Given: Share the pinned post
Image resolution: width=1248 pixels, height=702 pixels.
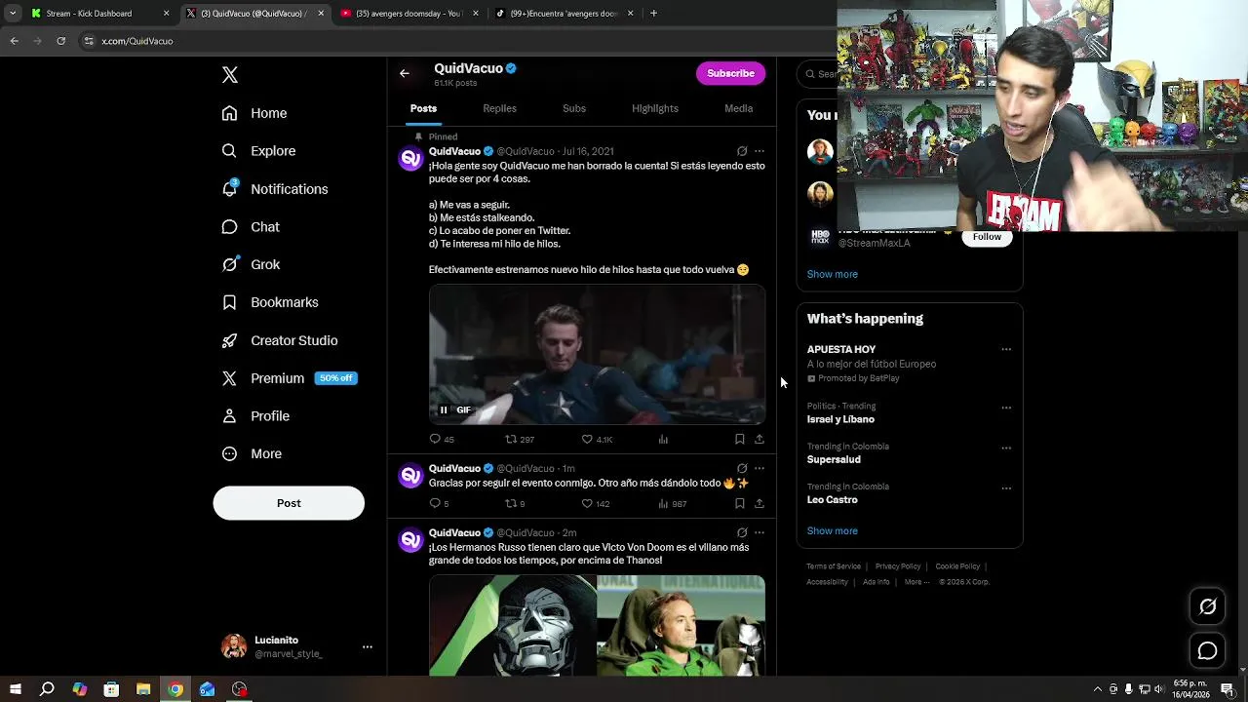Looking at the screenshot, I should 760,439.
